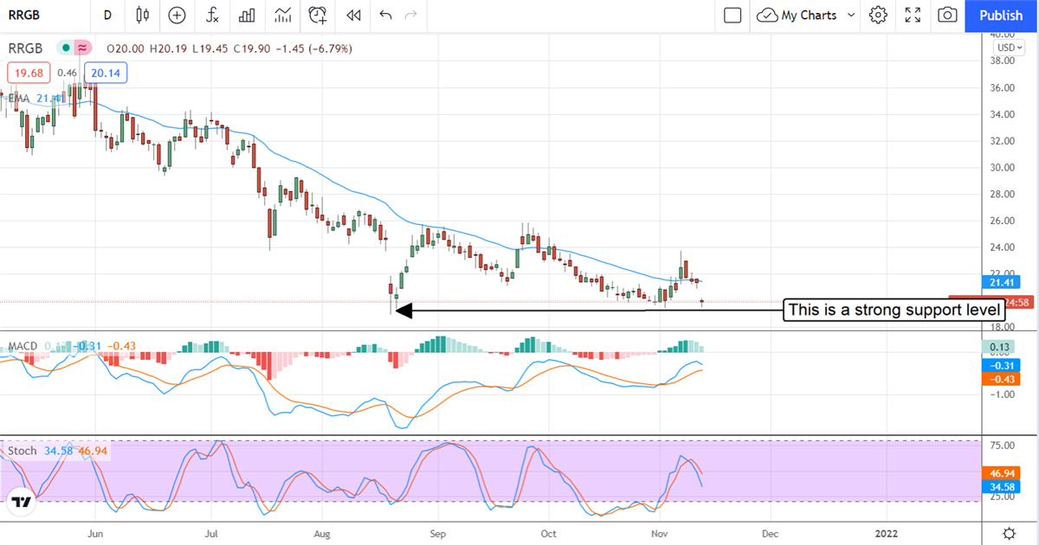Start bar replay mode
The height and width of the screenshot is (545, 1039).
[353, 15]
